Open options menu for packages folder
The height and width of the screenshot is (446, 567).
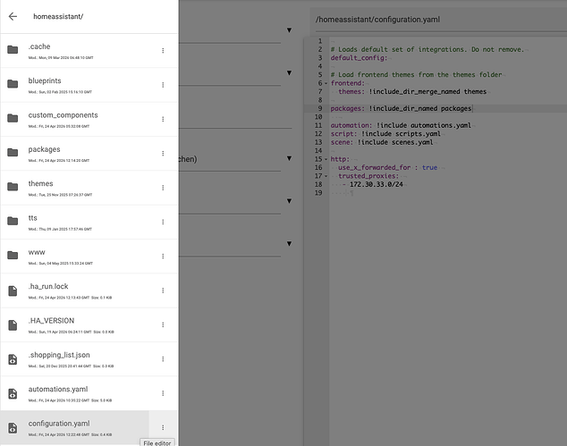click(x=163, y=154)
